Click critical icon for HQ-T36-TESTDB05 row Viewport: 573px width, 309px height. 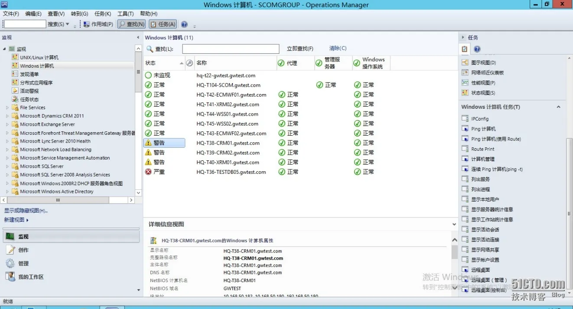(148, 172)
